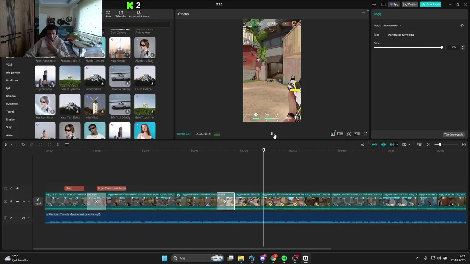
Task: Toggle the clip linkage button
Action: pyautogui.click(x=392, y=144)
